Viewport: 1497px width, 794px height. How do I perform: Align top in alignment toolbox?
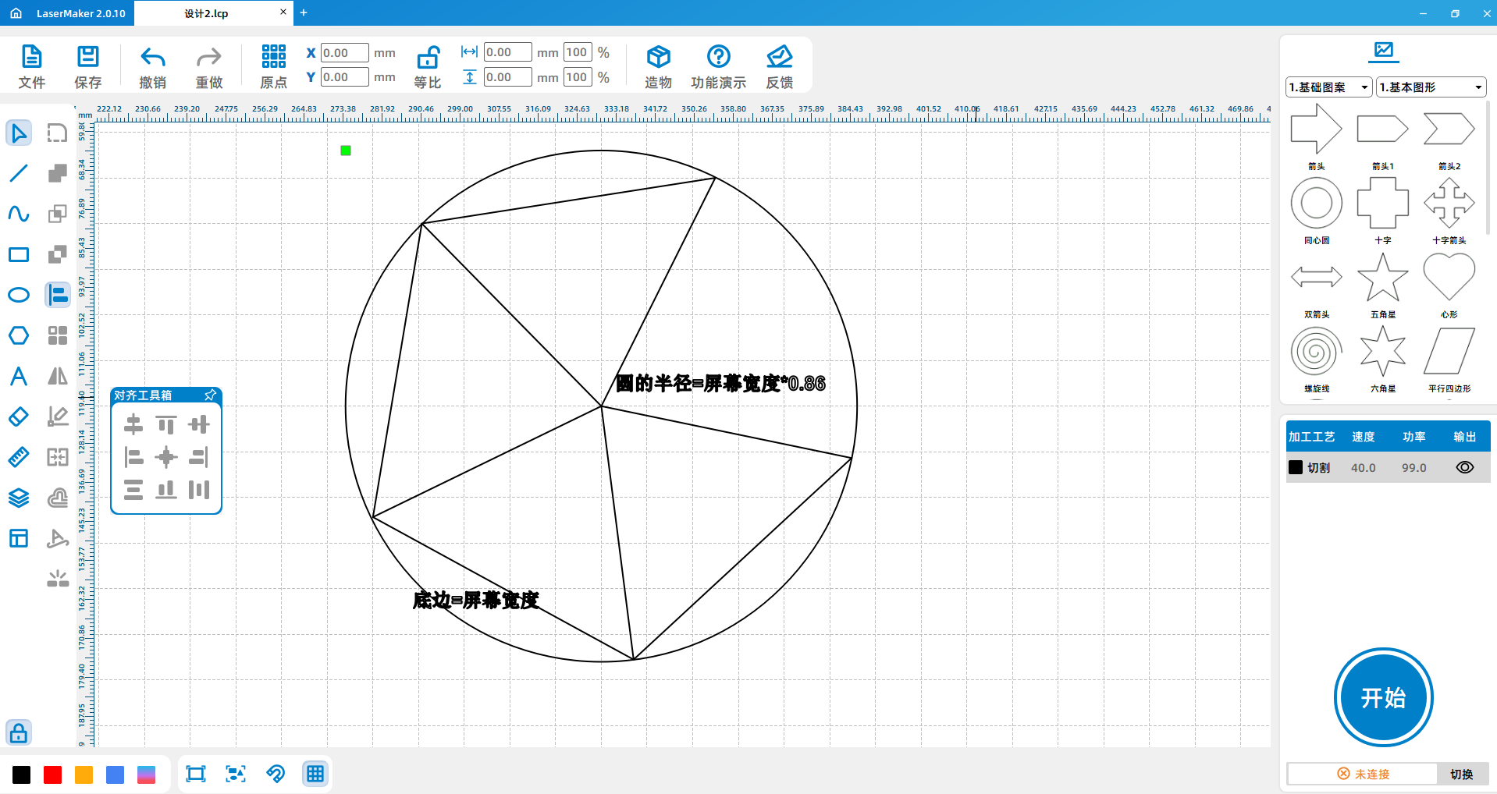pyautogui.click(x=166, y=424)
